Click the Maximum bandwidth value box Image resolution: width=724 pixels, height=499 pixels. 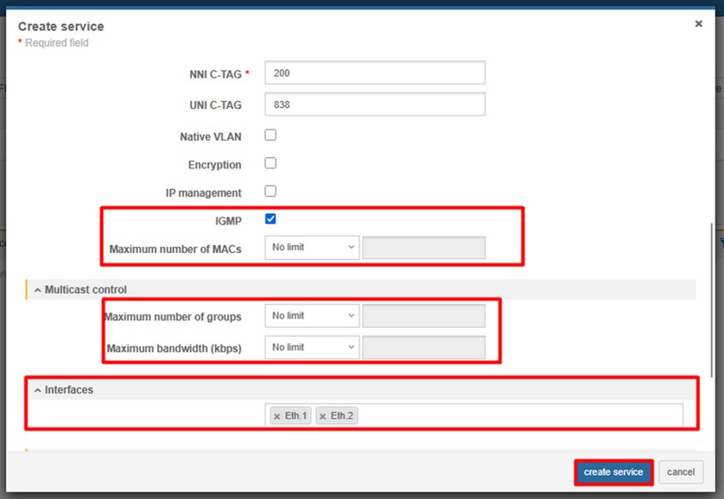point(423,348)
